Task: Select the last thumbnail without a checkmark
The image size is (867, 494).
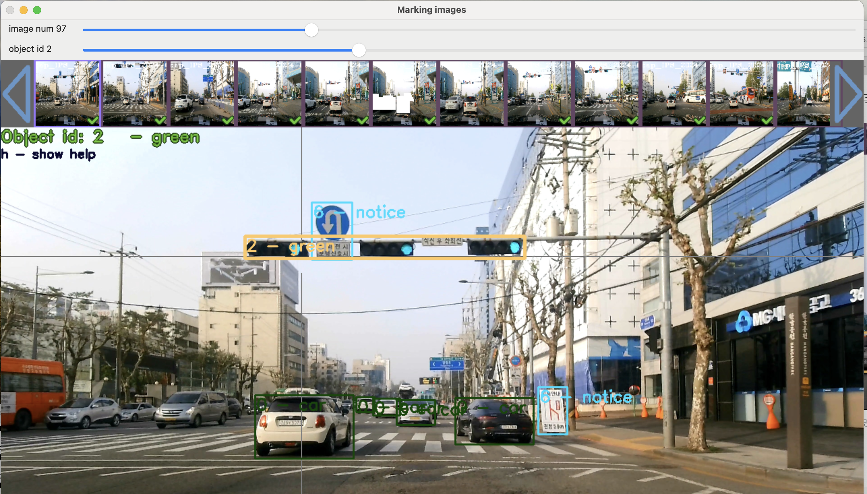Action: pos(803,93)
